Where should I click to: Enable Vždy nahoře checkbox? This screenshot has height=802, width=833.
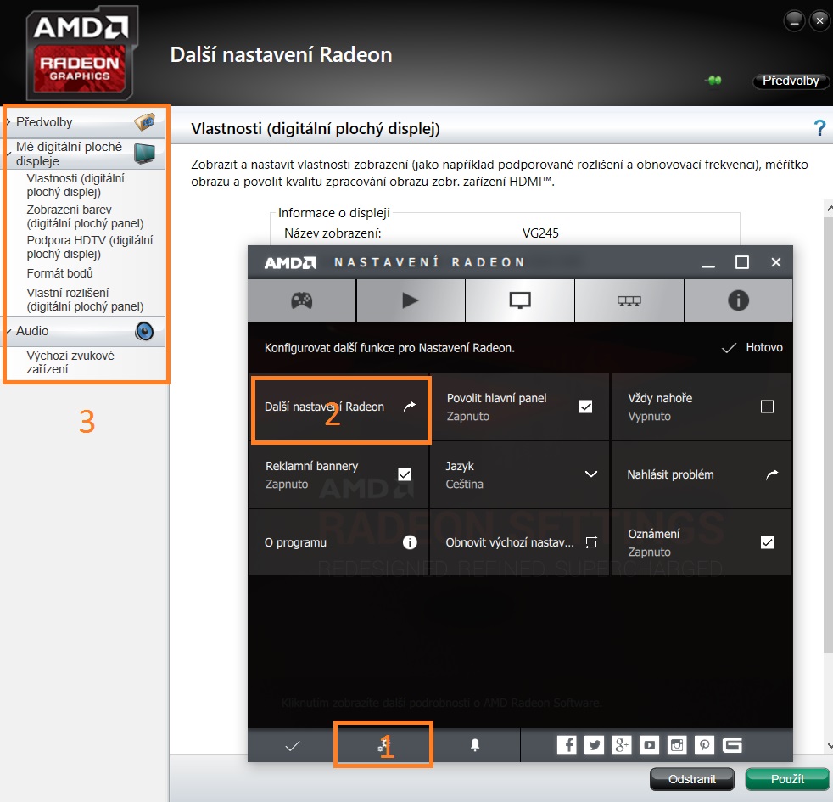[x=767, y=407]
